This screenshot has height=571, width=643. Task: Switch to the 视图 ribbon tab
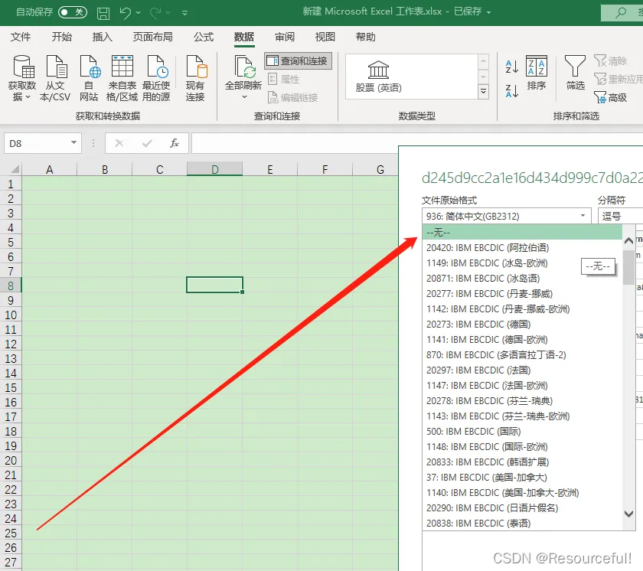pos(325,37)
